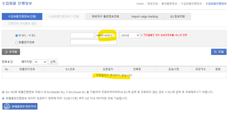Click the 정보조회 breadcrumb link

pyautogui.click(x=153, y=4)
